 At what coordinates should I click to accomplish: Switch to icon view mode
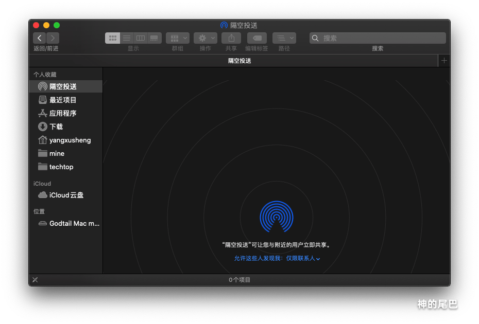coord(113,38)
